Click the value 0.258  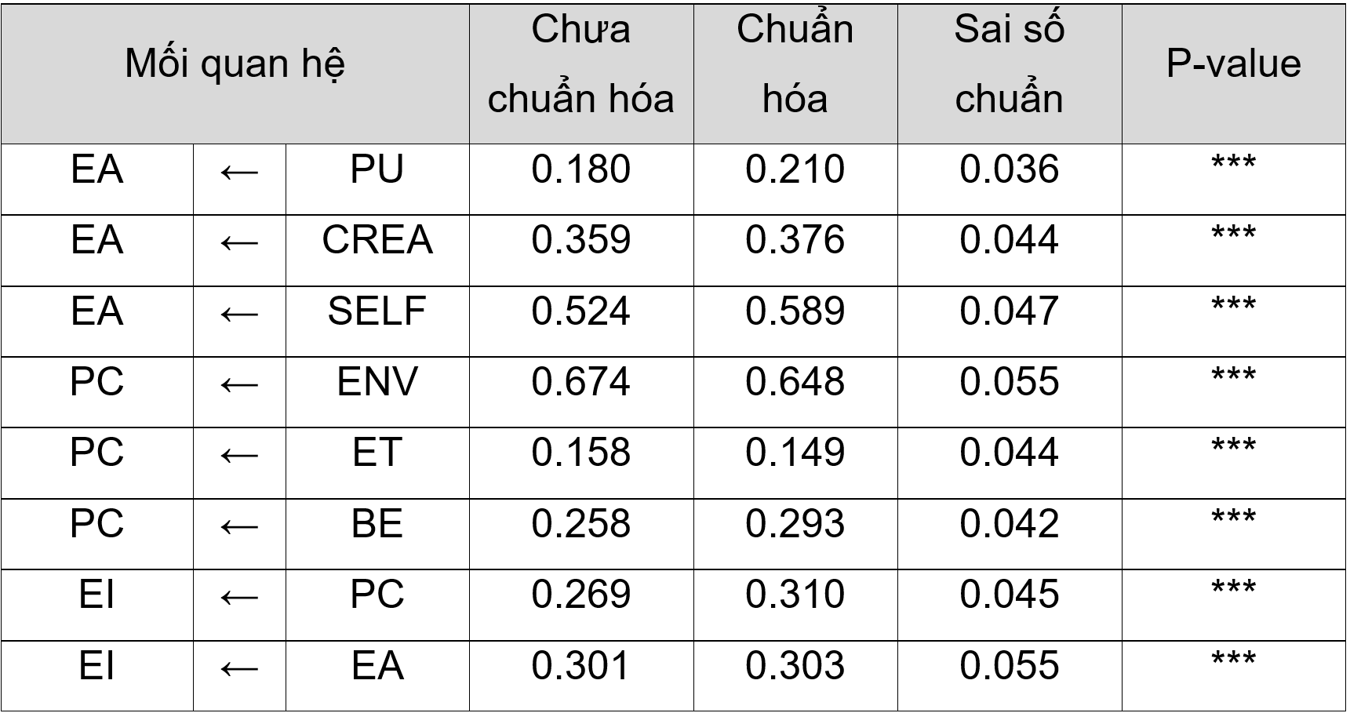click(581, 524)
